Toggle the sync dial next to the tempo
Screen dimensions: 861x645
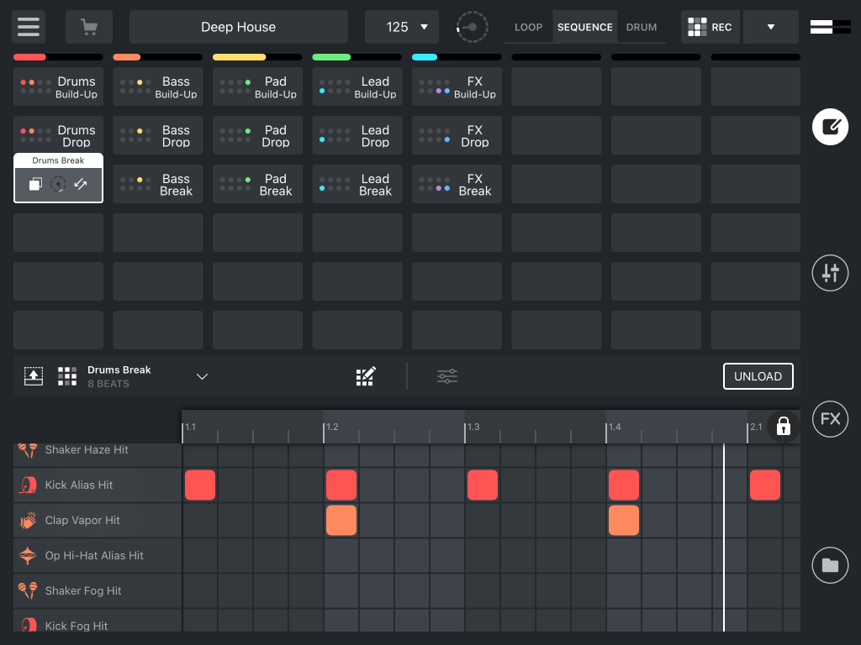tap(471, 26)
